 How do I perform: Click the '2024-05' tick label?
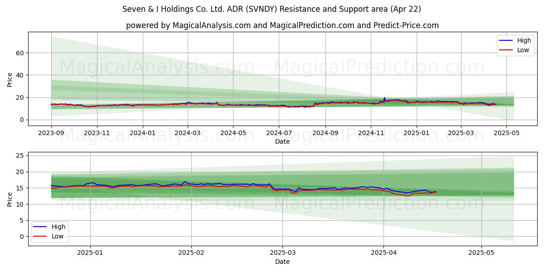tap(233, 133)
